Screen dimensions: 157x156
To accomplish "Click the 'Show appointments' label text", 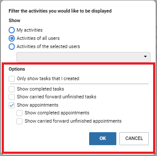I will point(38,105).
